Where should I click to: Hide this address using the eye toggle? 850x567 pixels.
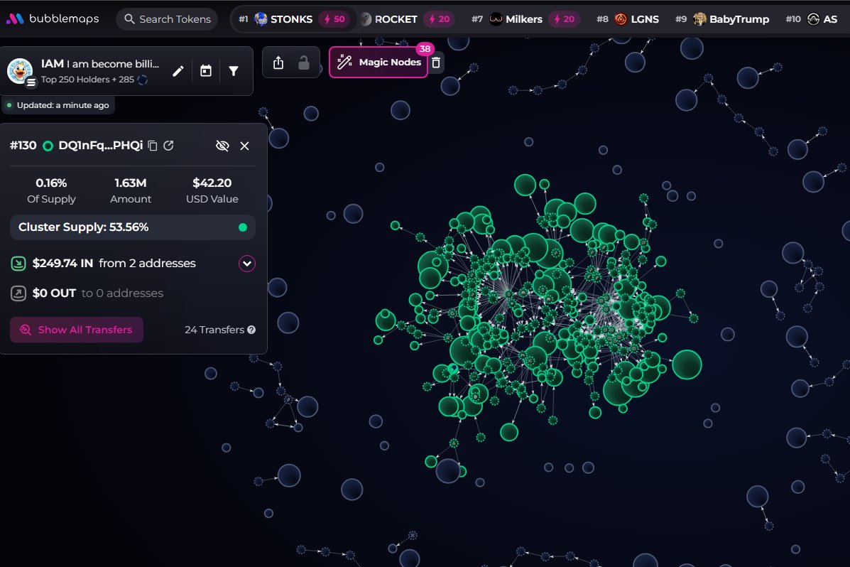click(x=222, y=145)
